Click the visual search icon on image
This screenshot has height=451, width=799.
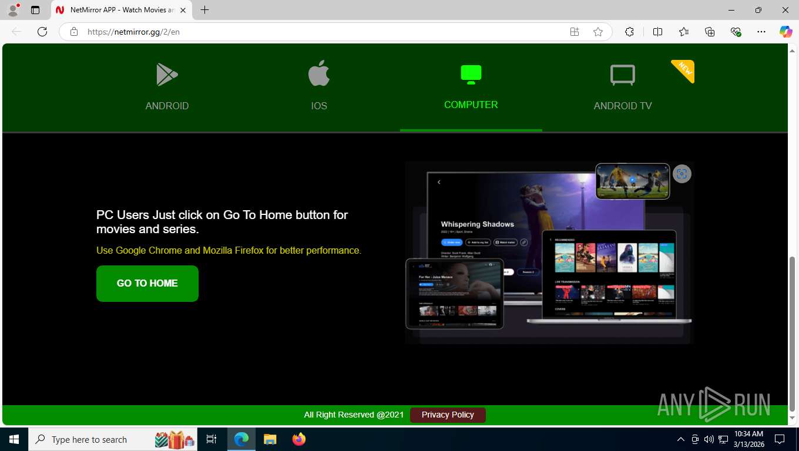tap(681, 173)
